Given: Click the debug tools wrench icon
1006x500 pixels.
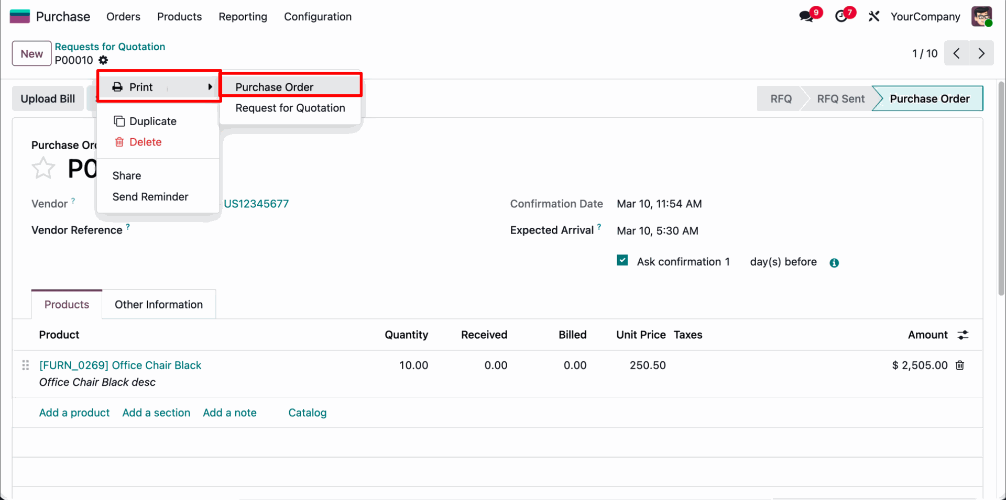Looking at the screenshot, I should click(873, 16).
